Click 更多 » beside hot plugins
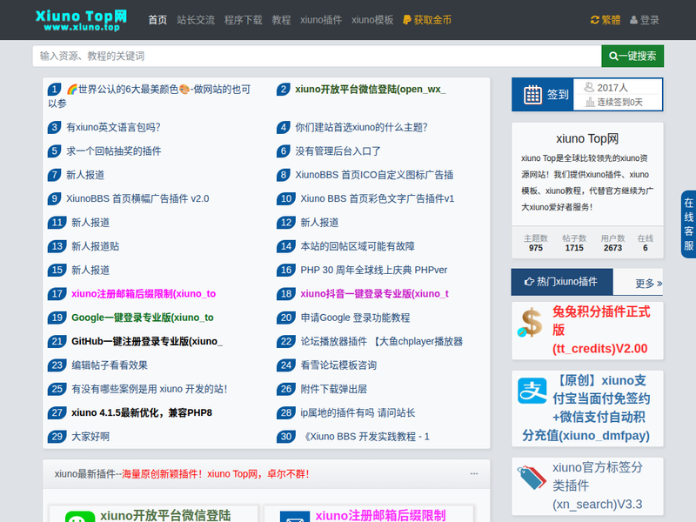The image size is (696, 522). coord(648,284)
